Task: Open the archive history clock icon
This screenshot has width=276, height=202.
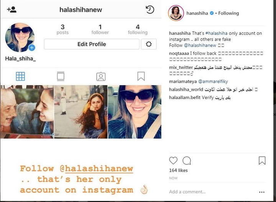Action: [x=150, y=10]
